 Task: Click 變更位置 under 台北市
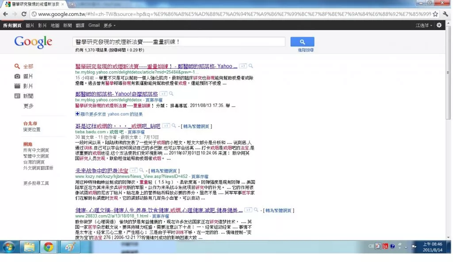tap(32, 129)
